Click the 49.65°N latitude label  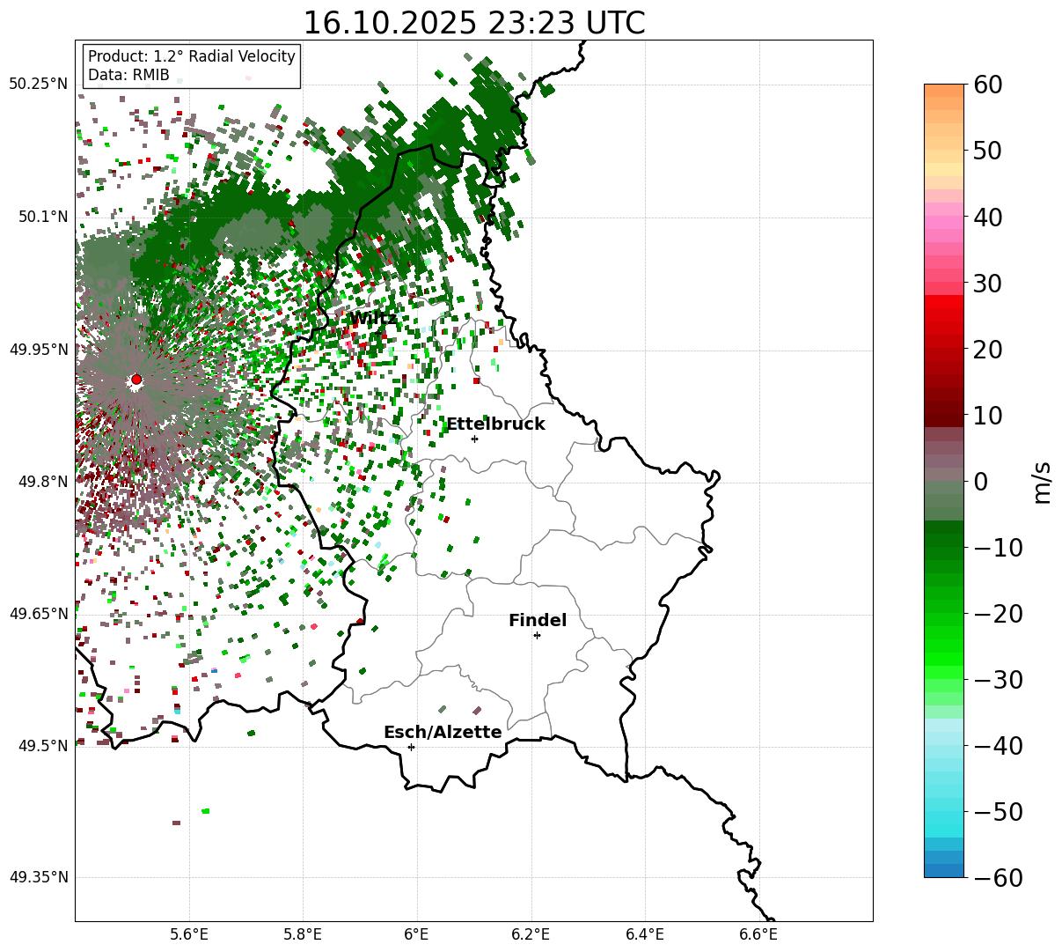[x=38, y=614]
